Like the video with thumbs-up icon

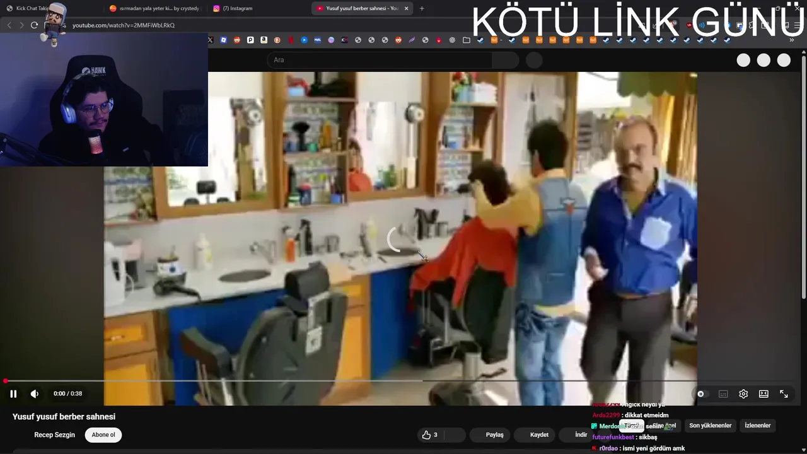pos(431,434)
